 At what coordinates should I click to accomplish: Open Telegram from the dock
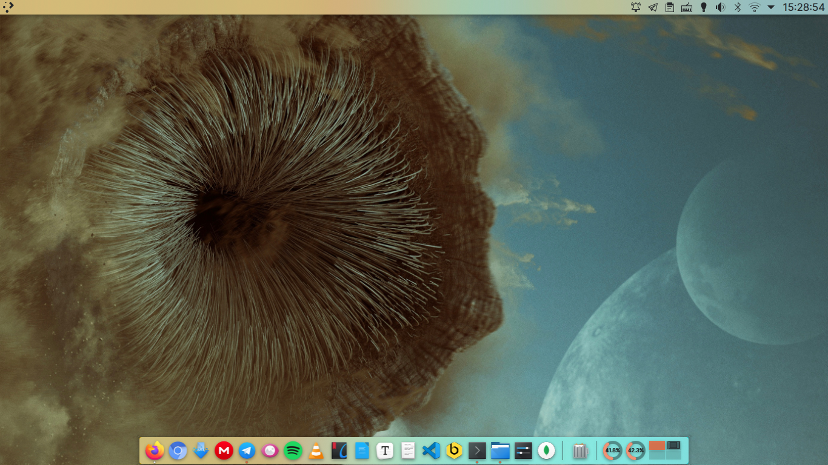click(247, 450)
